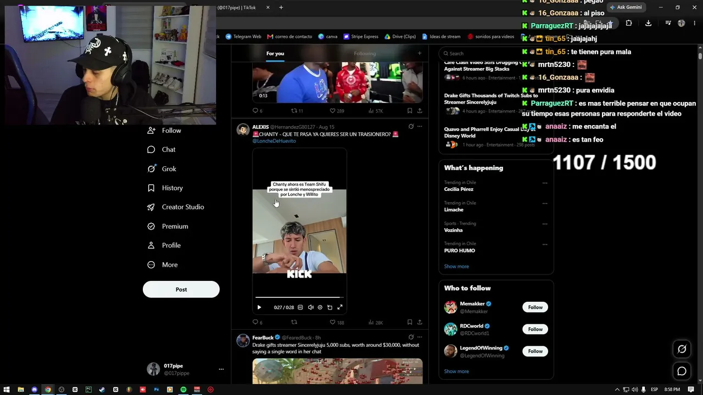Play the Chanty Kick video

click(x=259, y=307)
